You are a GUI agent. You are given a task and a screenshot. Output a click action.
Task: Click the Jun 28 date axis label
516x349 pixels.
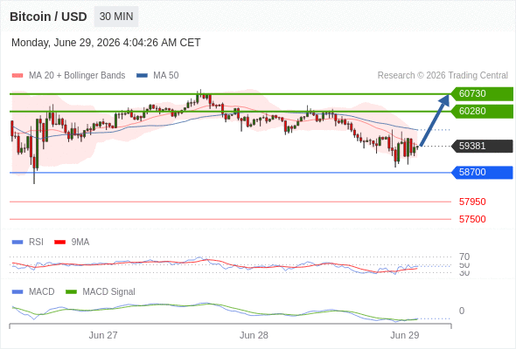[254, 335]
